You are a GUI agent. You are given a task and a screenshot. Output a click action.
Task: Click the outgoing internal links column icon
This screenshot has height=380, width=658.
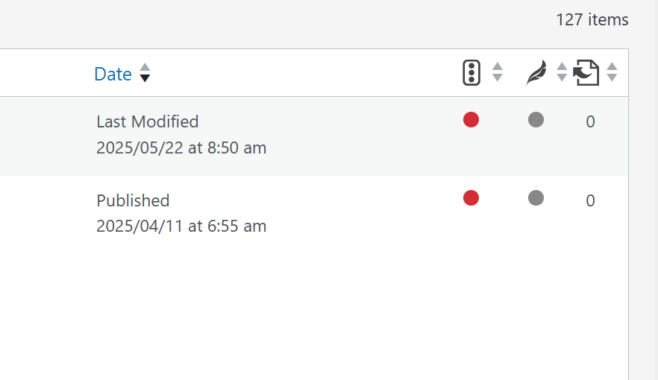[x=586, y=73]
